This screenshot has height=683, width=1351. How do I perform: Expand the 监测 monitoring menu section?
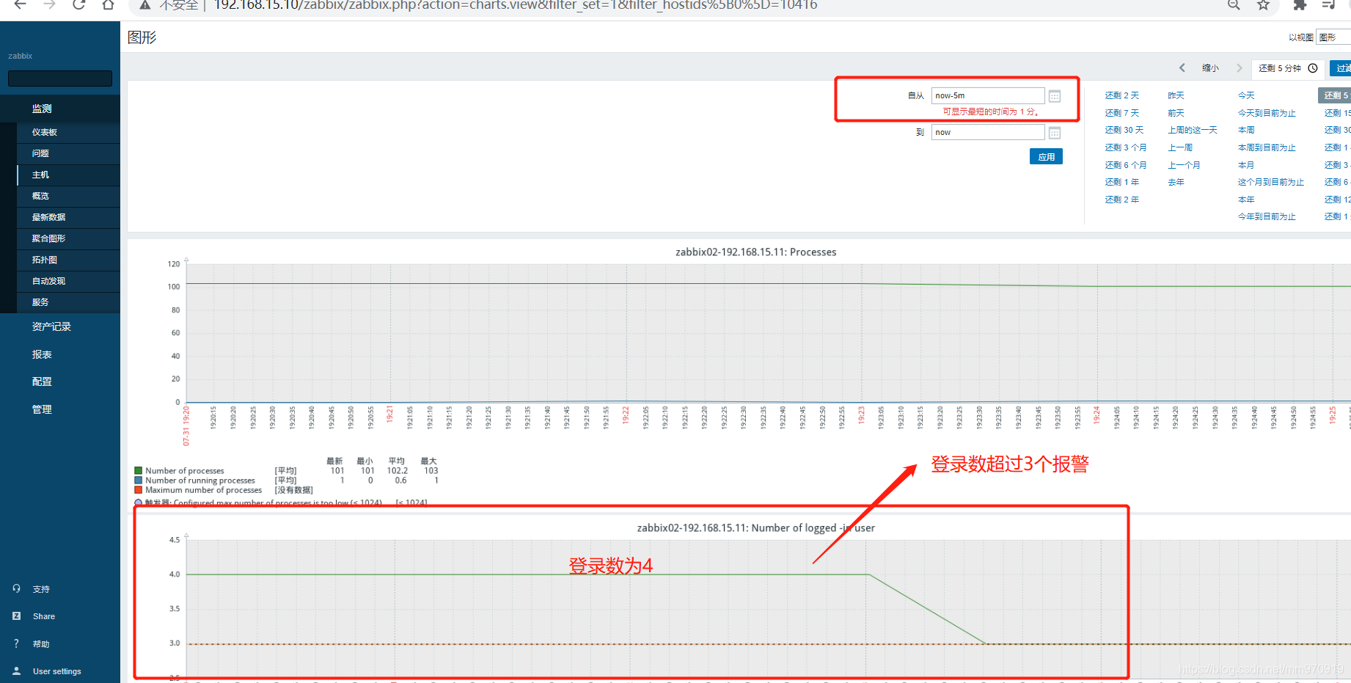60,109
